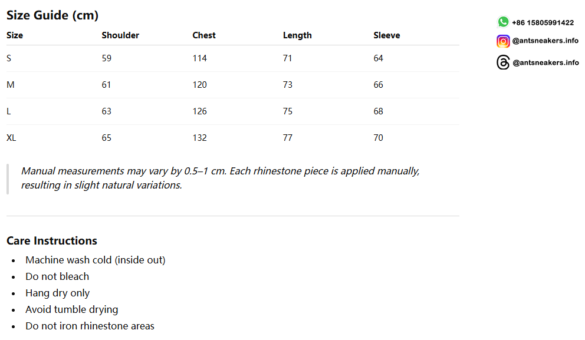Click size M row label
Screen dimensions: 585x340
(x=11, y=85)
